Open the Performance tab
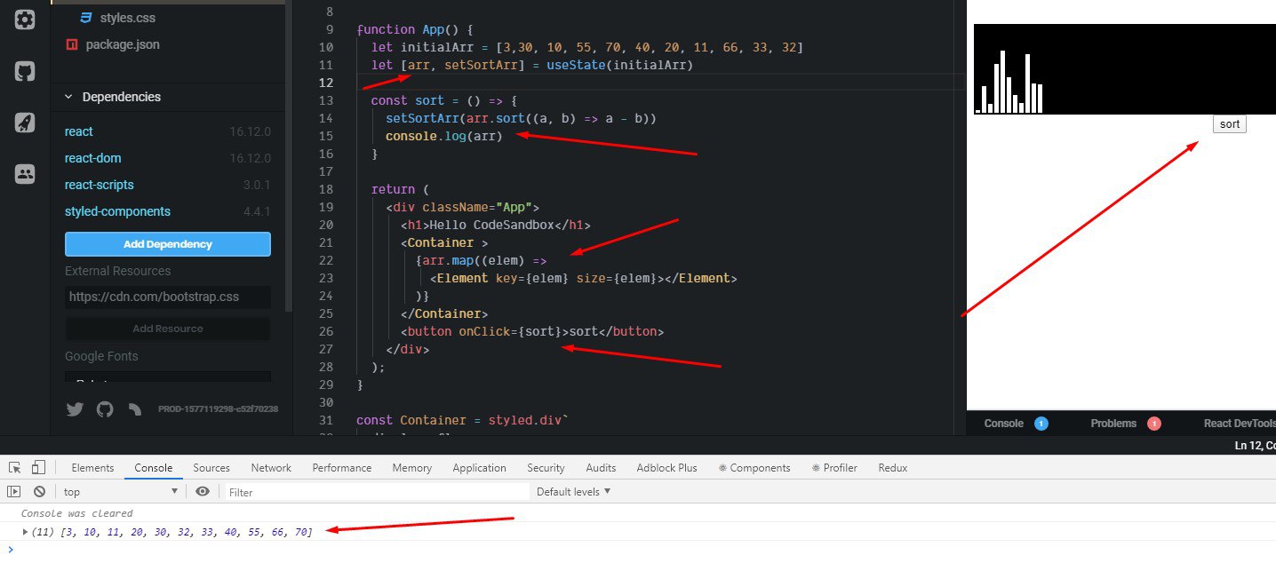1276x563 pixels. [x=342, y=468]
